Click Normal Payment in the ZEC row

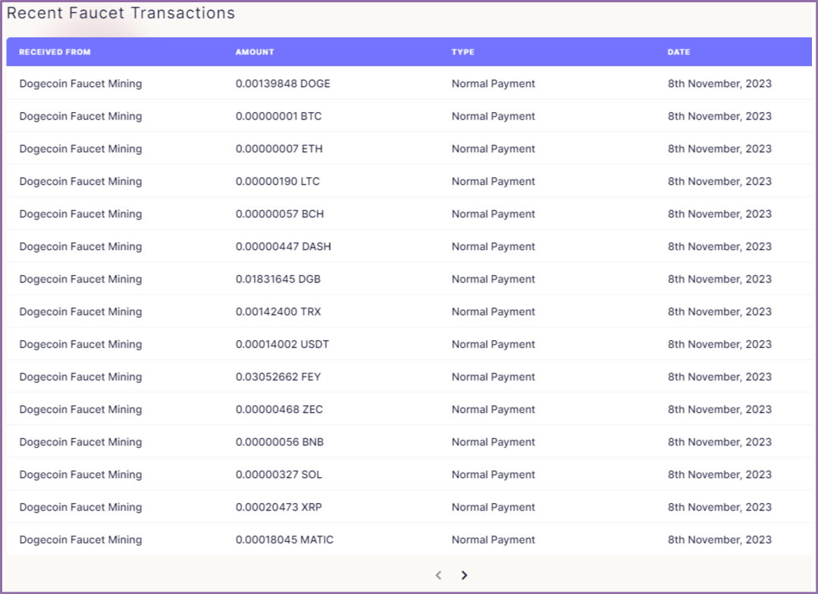(493, 410)
